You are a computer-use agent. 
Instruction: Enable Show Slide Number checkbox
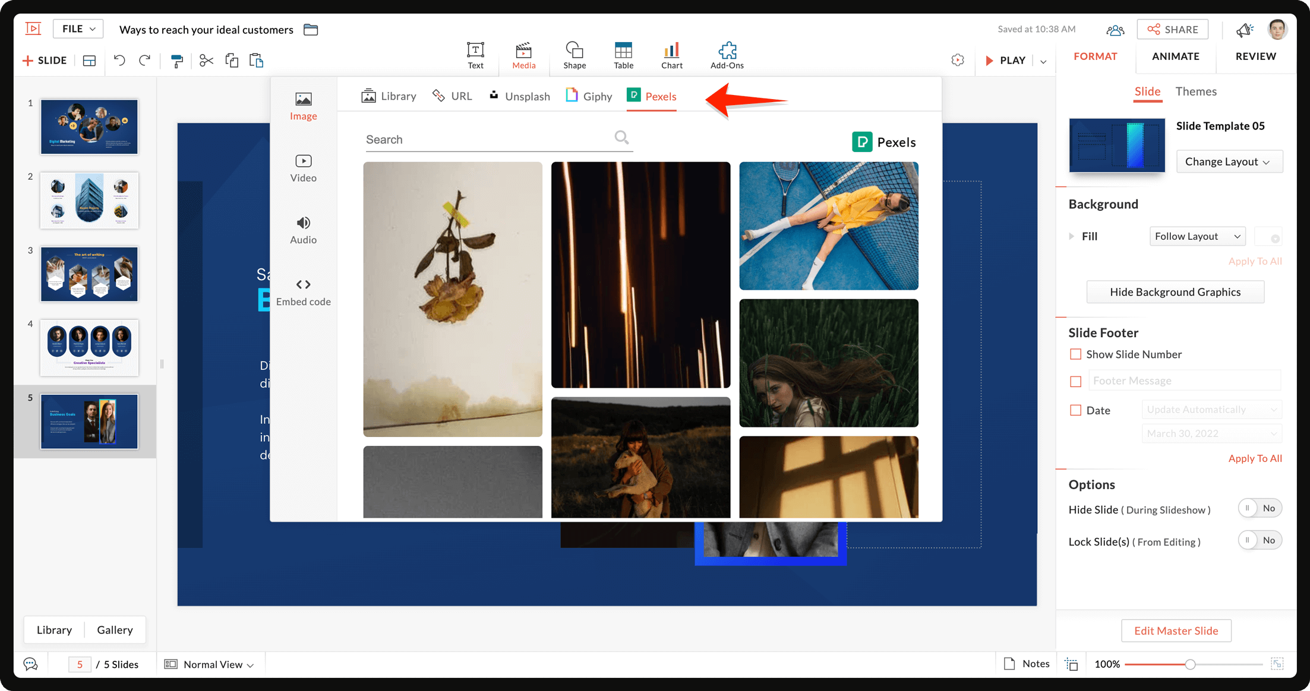tap(1075, 354)
